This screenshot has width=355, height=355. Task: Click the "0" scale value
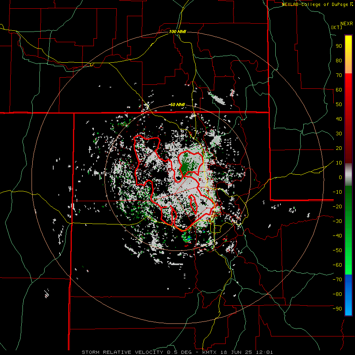[340, 177]
